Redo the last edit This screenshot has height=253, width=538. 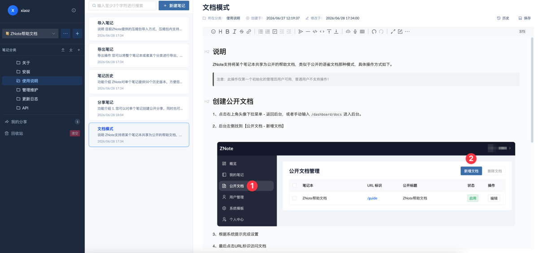pos(381,31)
